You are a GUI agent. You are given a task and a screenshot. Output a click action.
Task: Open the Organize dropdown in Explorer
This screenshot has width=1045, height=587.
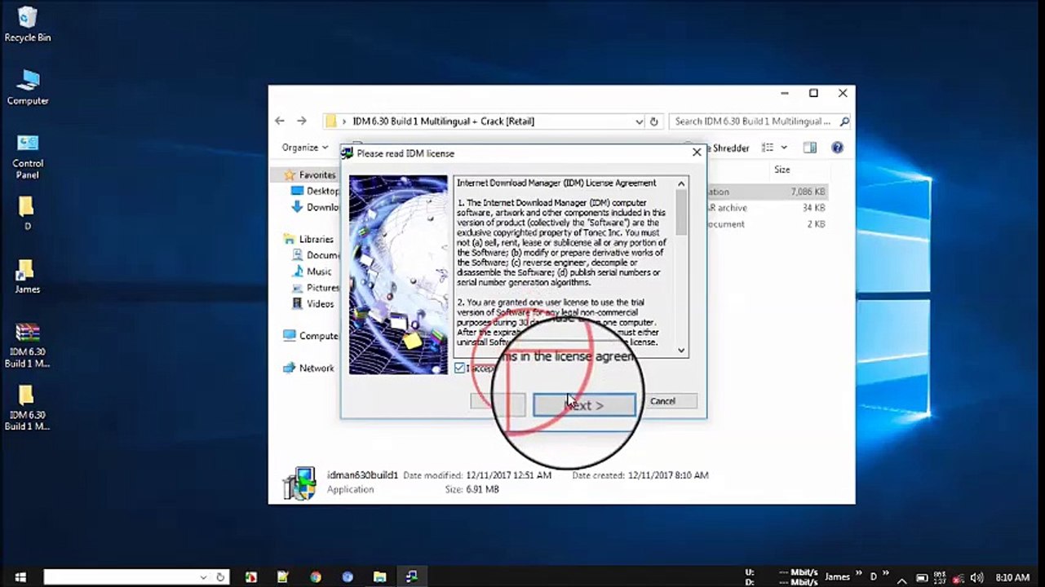tap(305, 148)
